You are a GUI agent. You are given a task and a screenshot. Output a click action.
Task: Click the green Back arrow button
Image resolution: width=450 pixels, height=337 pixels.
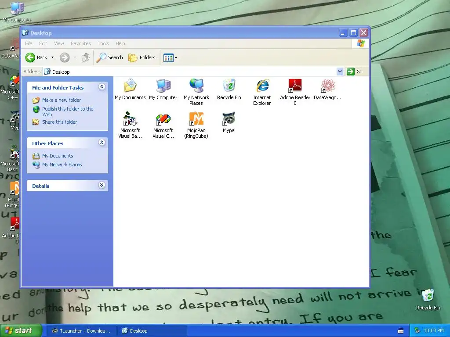point(30,57)
